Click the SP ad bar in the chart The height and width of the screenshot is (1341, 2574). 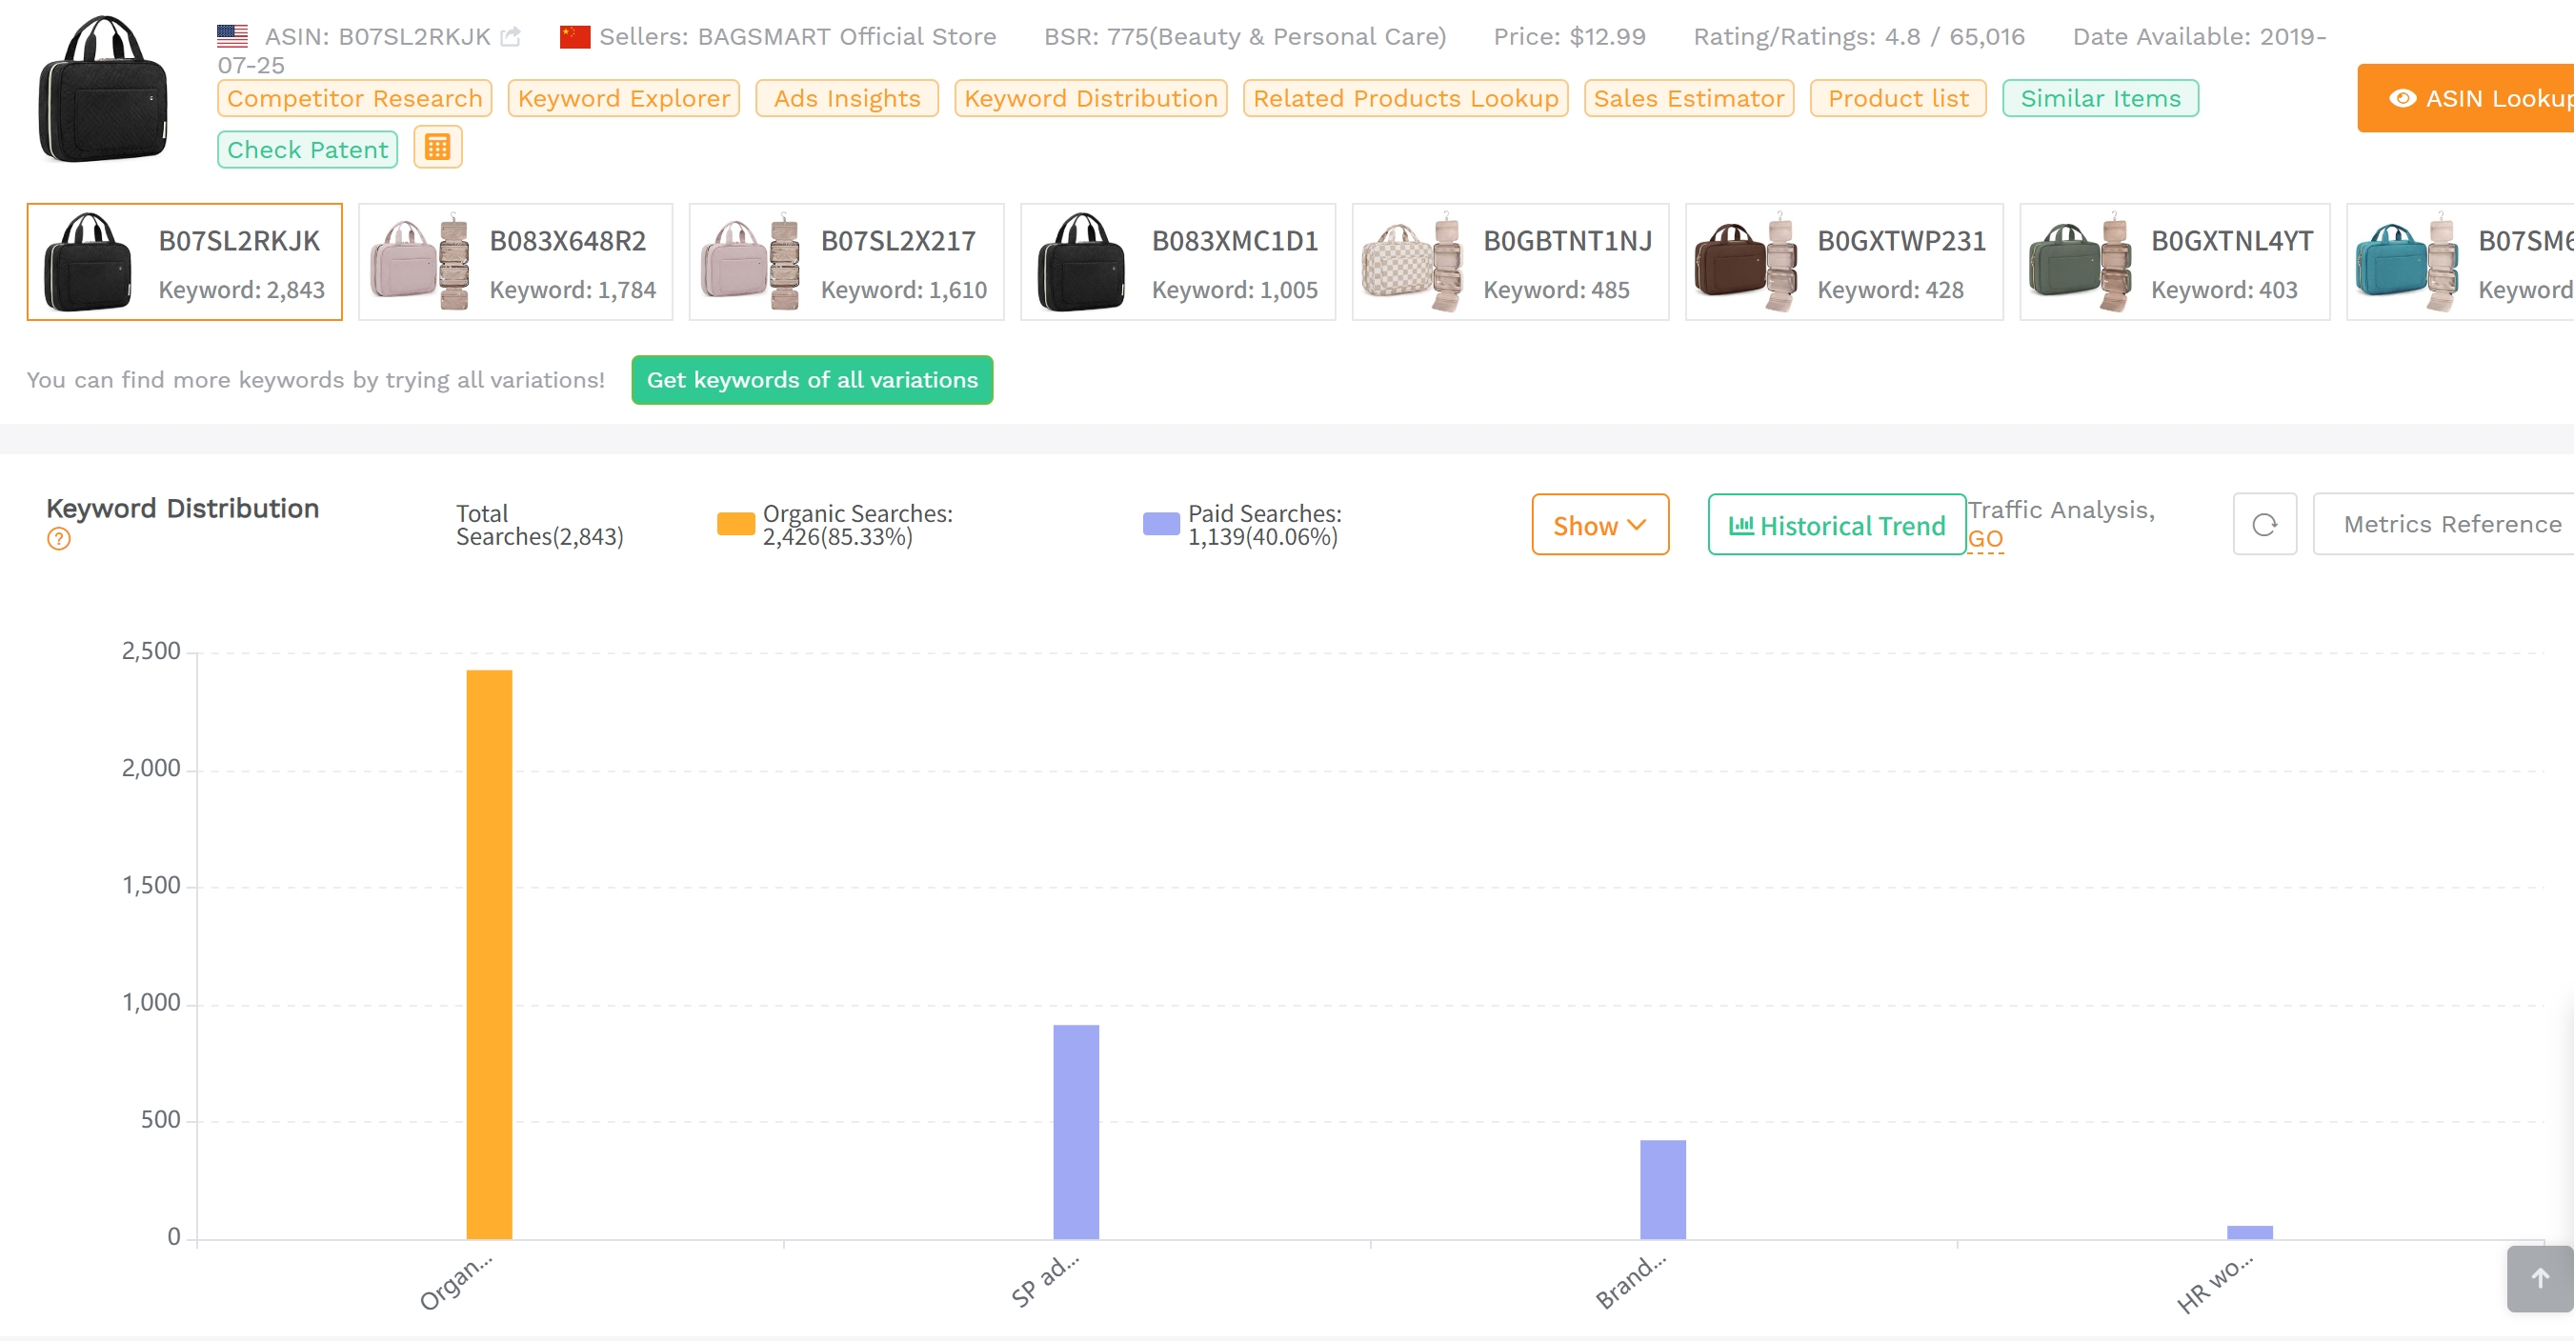pos(1076,1132)
